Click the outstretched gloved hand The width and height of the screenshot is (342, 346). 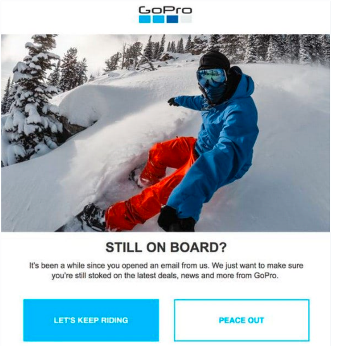coord(173,102)
